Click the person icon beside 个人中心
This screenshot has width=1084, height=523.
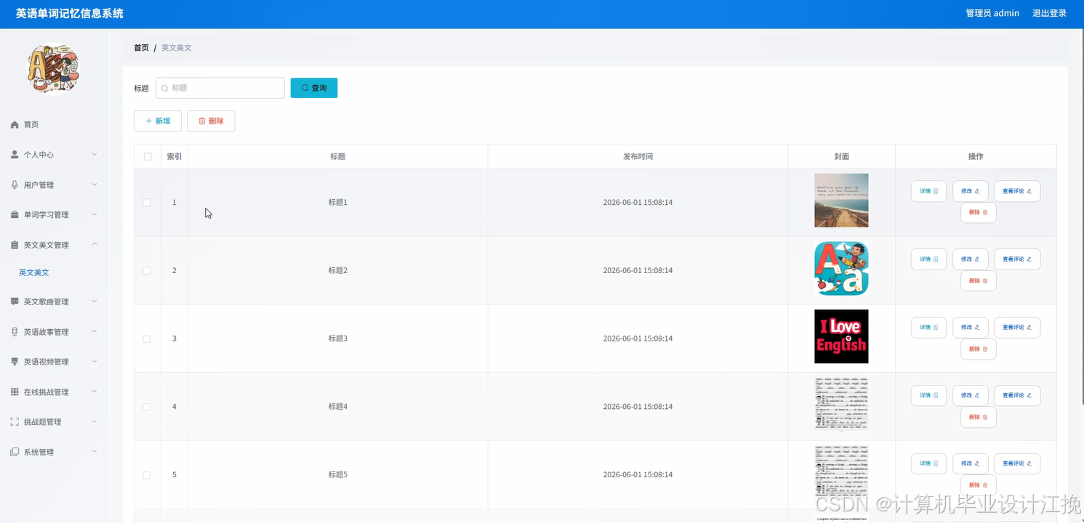15,155
